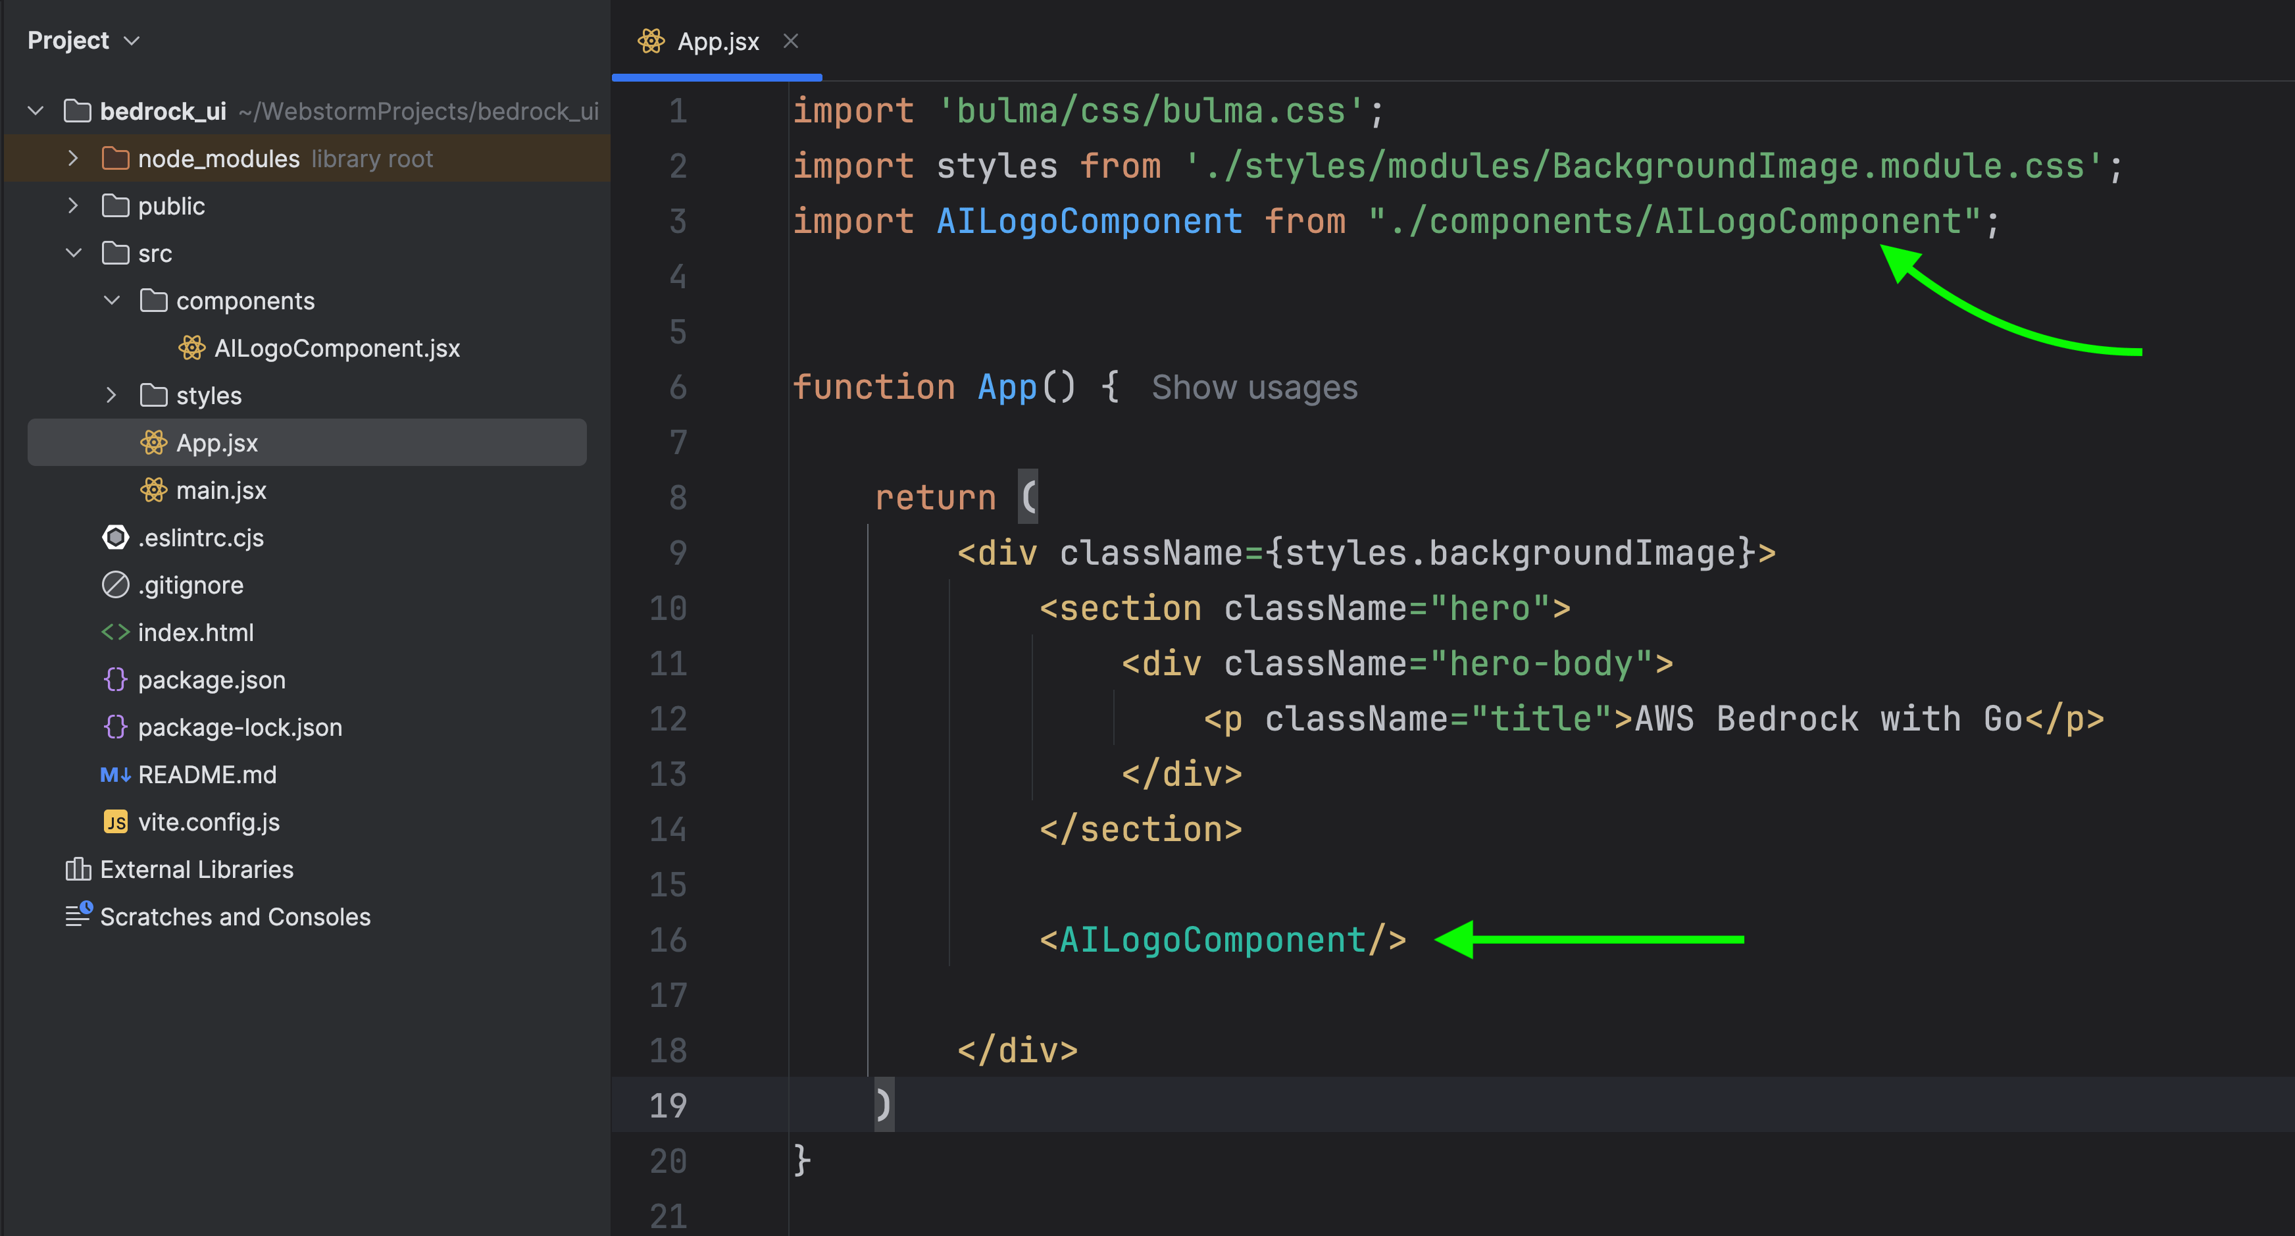Click the Markdown icon beside README.md
The height and width of the screenshot is (1236, 2295).
click(116, 775)
